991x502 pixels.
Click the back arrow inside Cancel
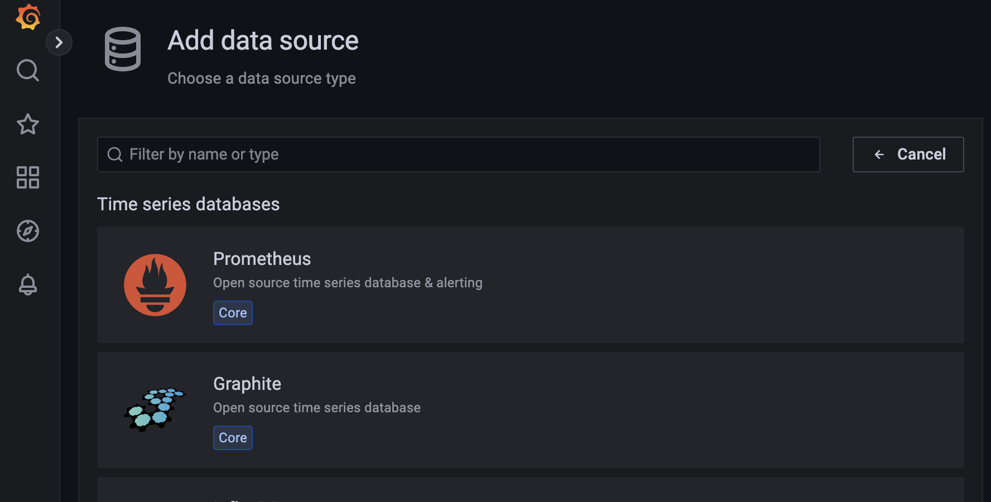[879, 155]
